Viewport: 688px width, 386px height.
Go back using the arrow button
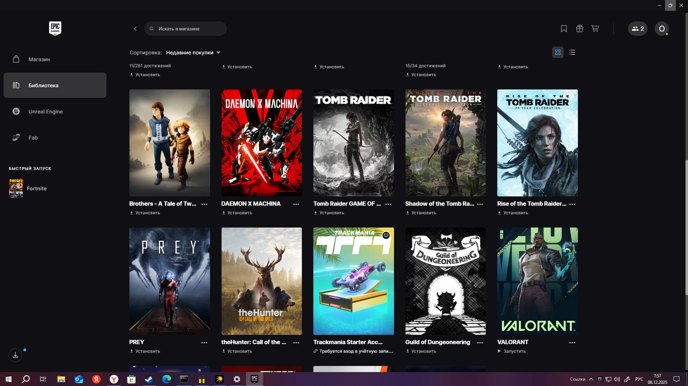click(x=135, y=29)
